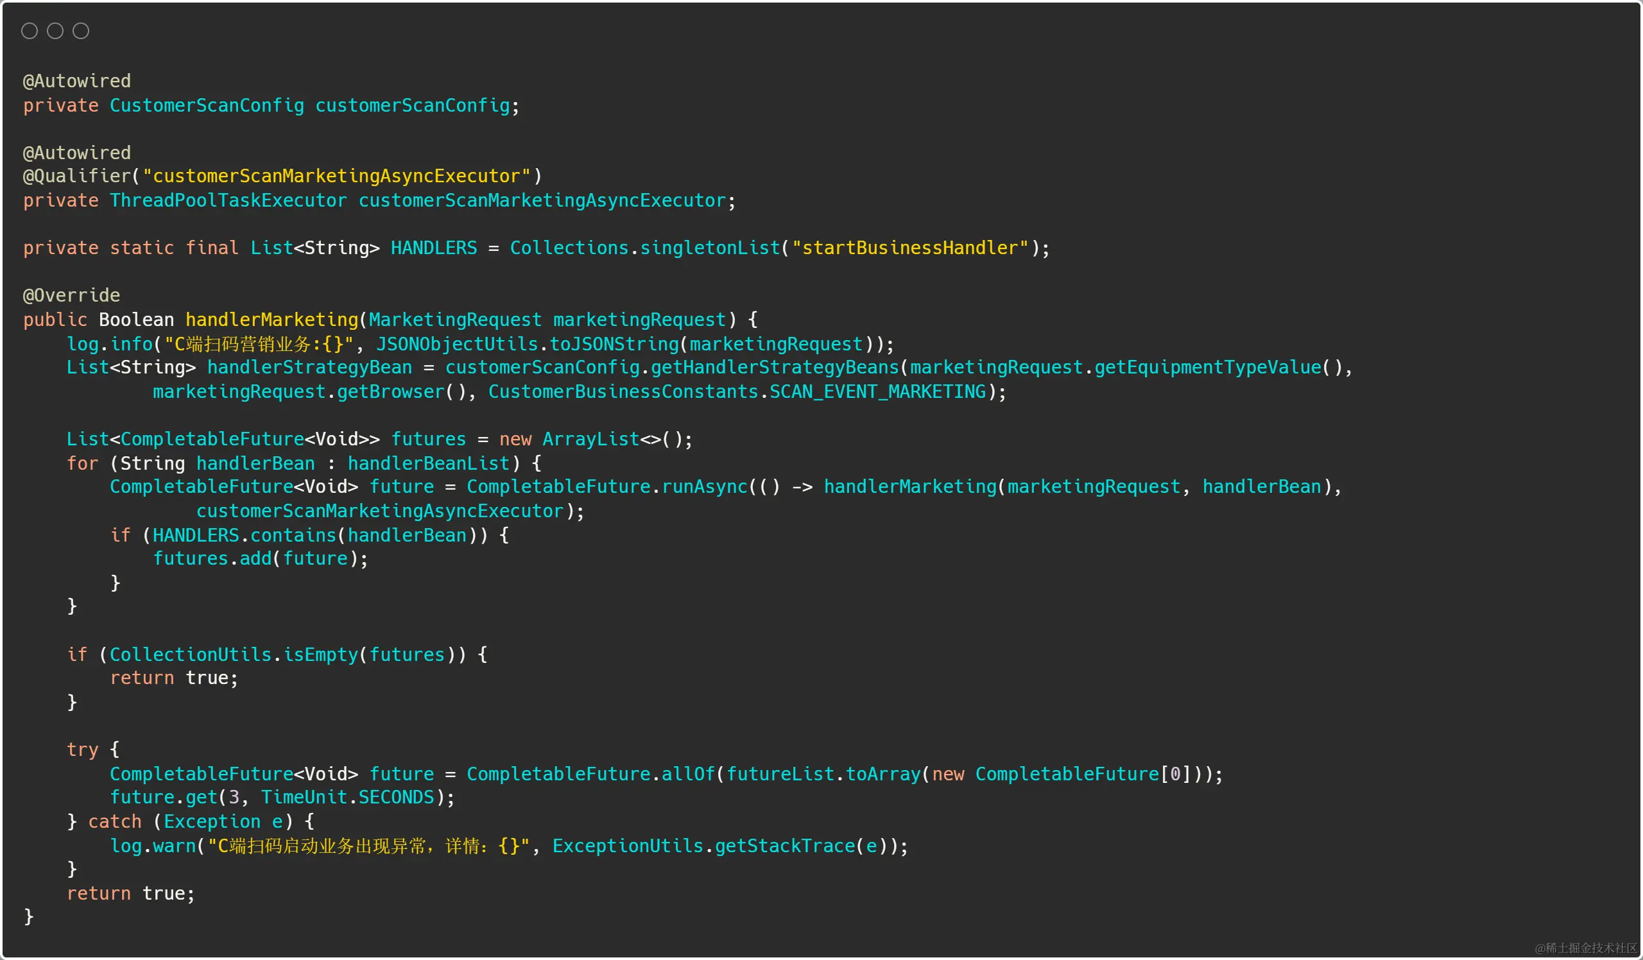Click the @Qualifier annotation text
The height and width of the screenshot is (960, 1643).
click(76, 175)
